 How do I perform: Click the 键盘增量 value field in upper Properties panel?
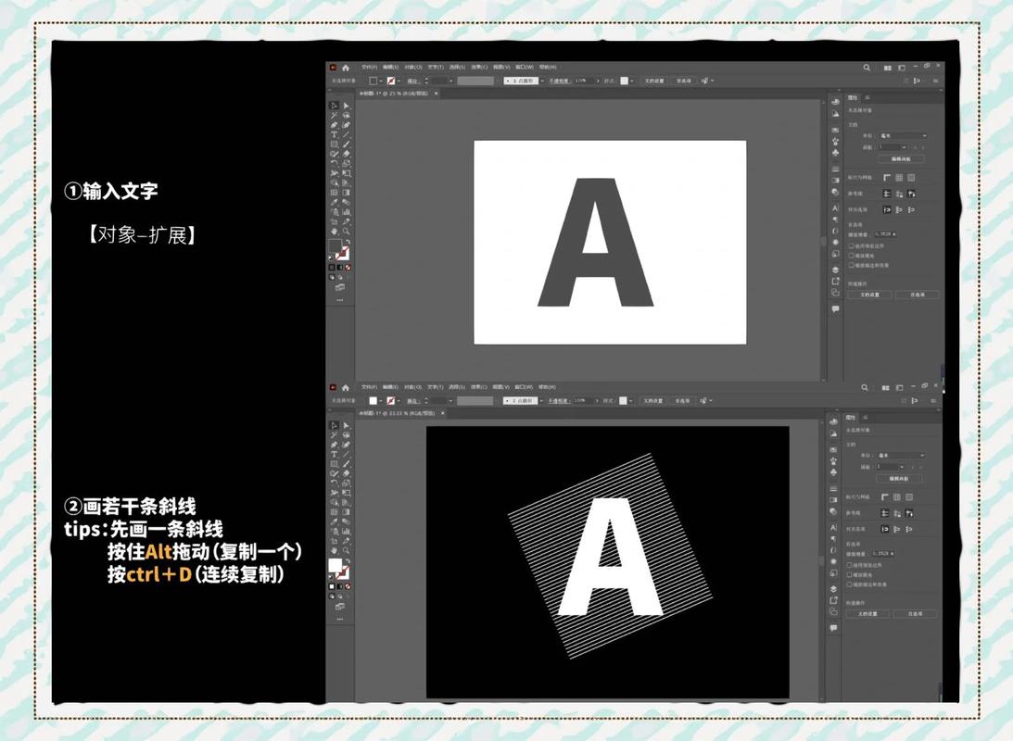pyautogui.click(x=886, y=234)
